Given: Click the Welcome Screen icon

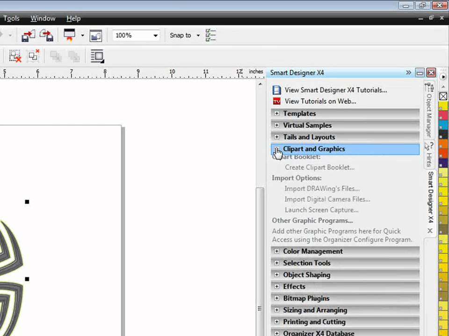Looking at the screenshot, I should [x=95, y=36].
